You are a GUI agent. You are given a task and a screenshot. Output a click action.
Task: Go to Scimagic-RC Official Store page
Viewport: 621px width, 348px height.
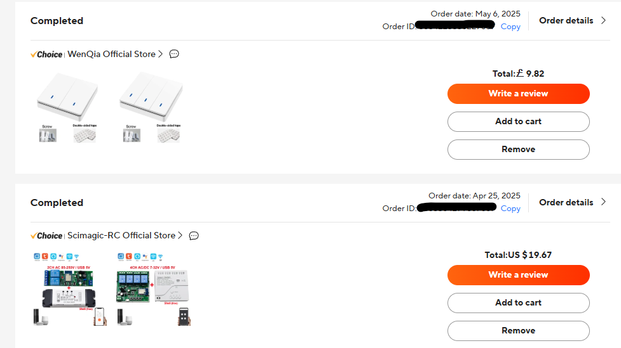121,235
